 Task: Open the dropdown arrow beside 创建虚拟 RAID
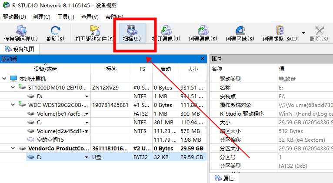coord(303,33)
